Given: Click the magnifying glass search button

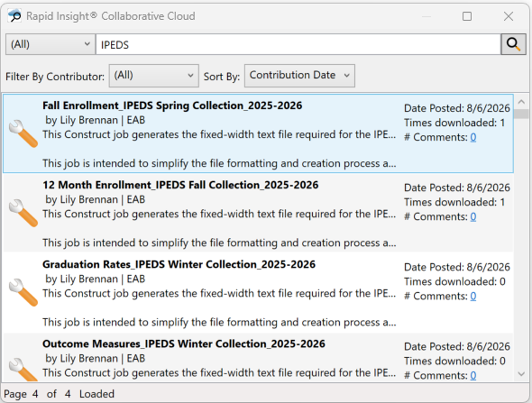Looking at the screenshot, I should [x=514, y=44].
